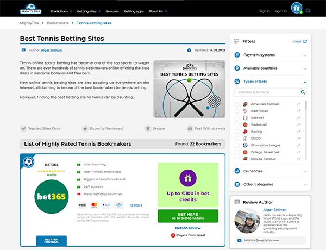Viewport: 326px width, 250px height.
Task: Click the American Football ball icon
Action: pyautogui.click(x=246, y=104)
